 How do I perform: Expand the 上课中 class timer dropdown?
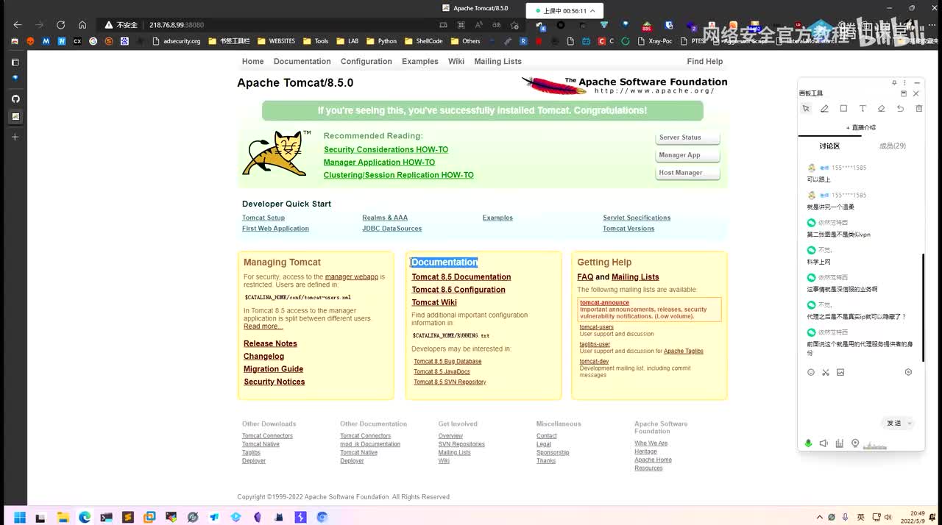coord(592,11)
